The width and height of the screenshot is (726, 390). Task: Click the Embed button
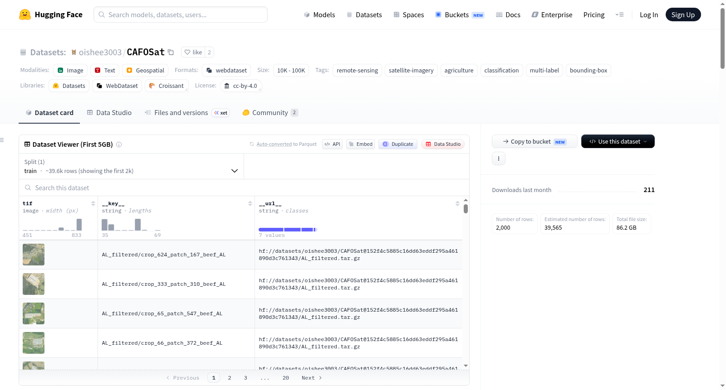360,144
